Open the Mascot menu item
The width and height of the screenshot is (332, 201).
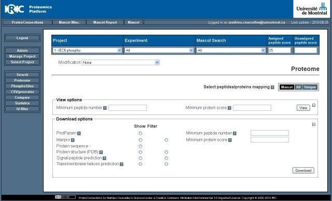(x=134, y=22)
